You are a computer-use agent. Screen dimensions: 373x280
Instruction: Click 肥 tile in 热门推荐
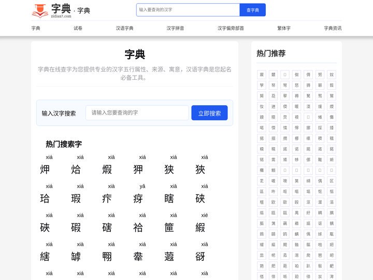[274, 266]
